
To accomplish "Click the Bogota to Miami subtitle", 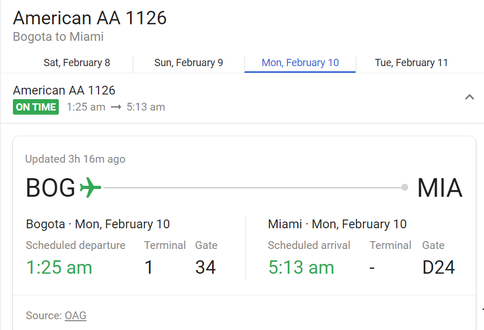I will click(x=58, y=37).
